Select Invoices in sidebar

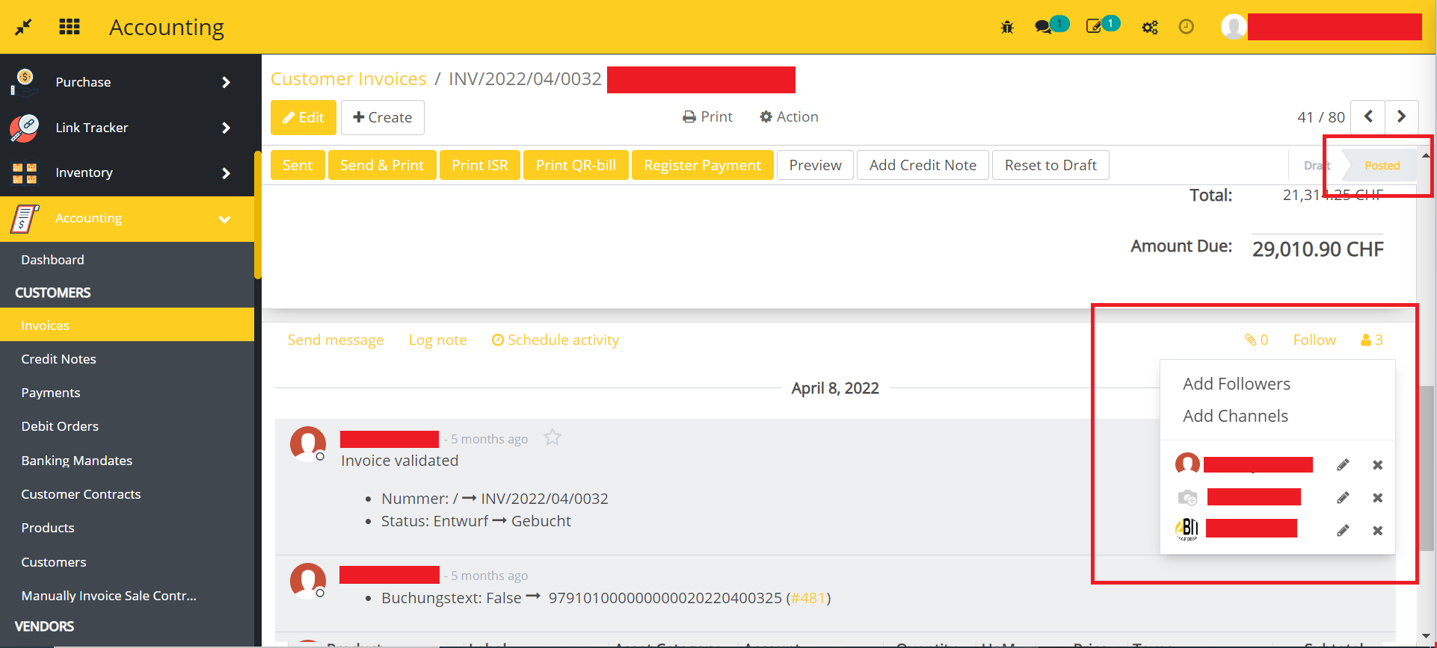[127, 325]
